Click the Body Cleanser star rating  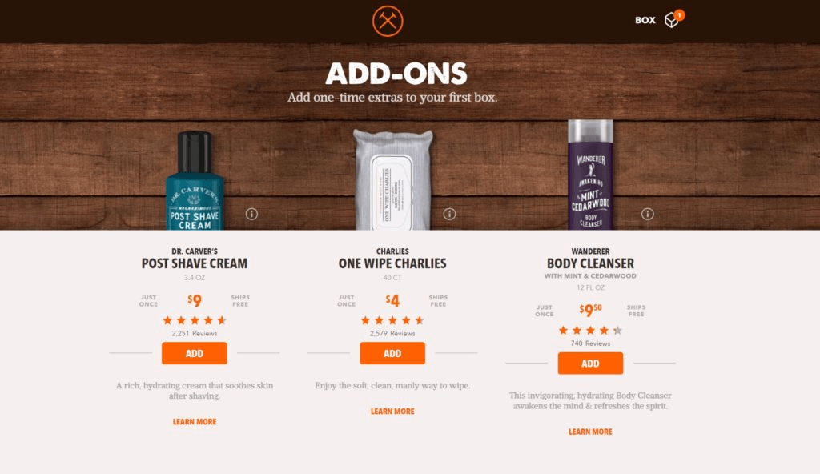tap(590, 330)
